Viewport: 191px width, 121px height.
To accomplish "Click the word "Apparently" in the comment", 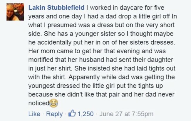I will pyautogui.click(x=84, y=77).
